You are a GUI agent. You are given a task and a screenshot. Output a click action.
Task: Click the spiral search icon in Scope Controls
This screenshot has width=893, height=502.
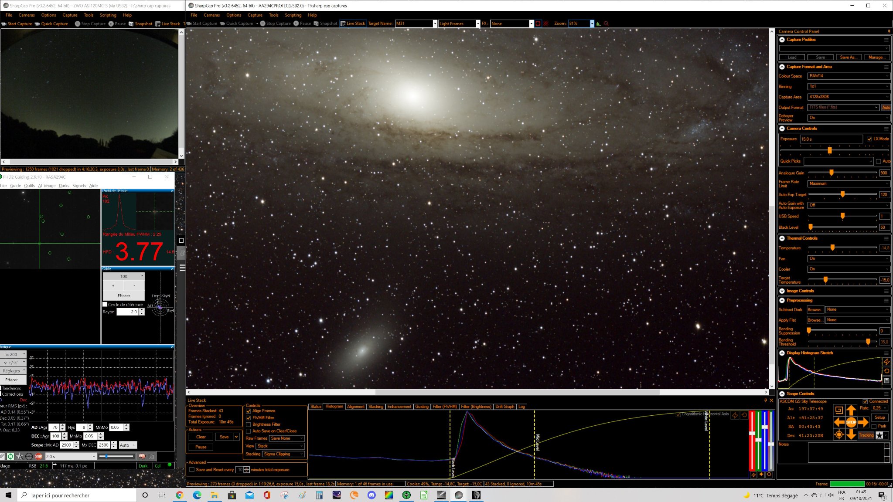click(x=838, y=410)
